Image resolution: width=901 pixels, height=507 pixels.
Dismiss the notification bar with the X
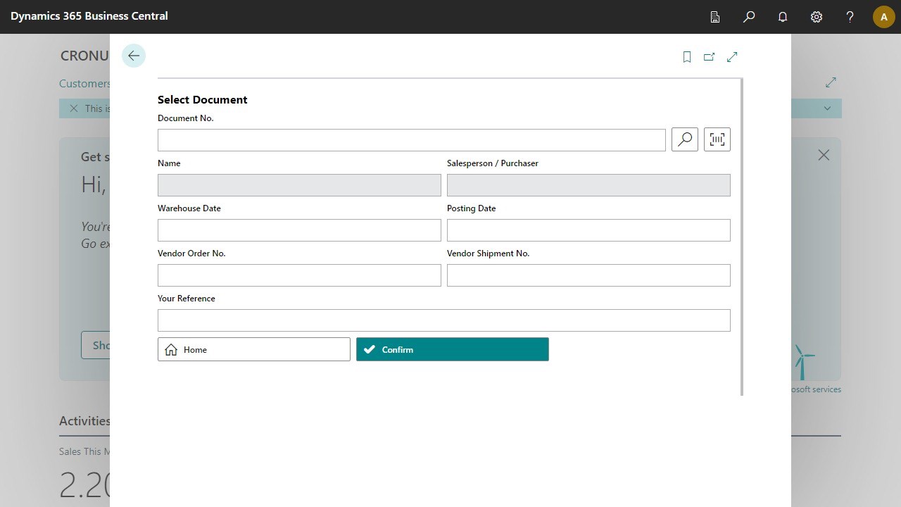click(x=74, y=108)
